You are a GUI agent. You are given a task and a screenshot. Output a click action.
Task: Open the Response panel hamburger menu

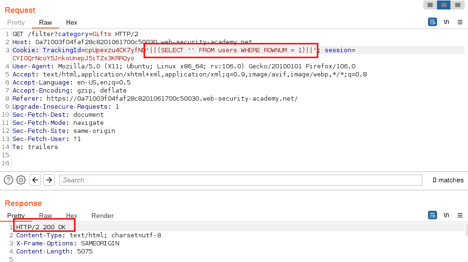(x=460, y=215)
